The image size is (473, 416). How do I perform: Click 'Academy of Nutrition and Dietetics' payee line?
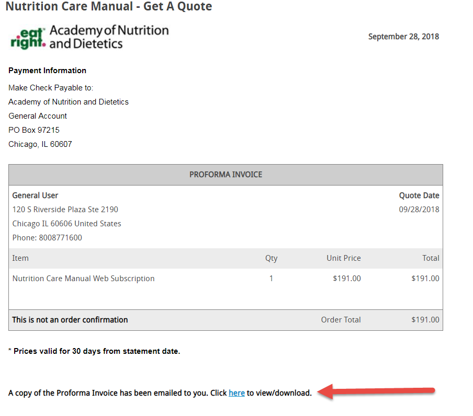[69, 102]
